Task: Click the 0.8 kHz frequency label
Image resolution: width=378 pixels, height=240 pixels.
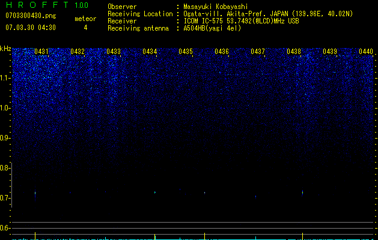Action: 5,168
